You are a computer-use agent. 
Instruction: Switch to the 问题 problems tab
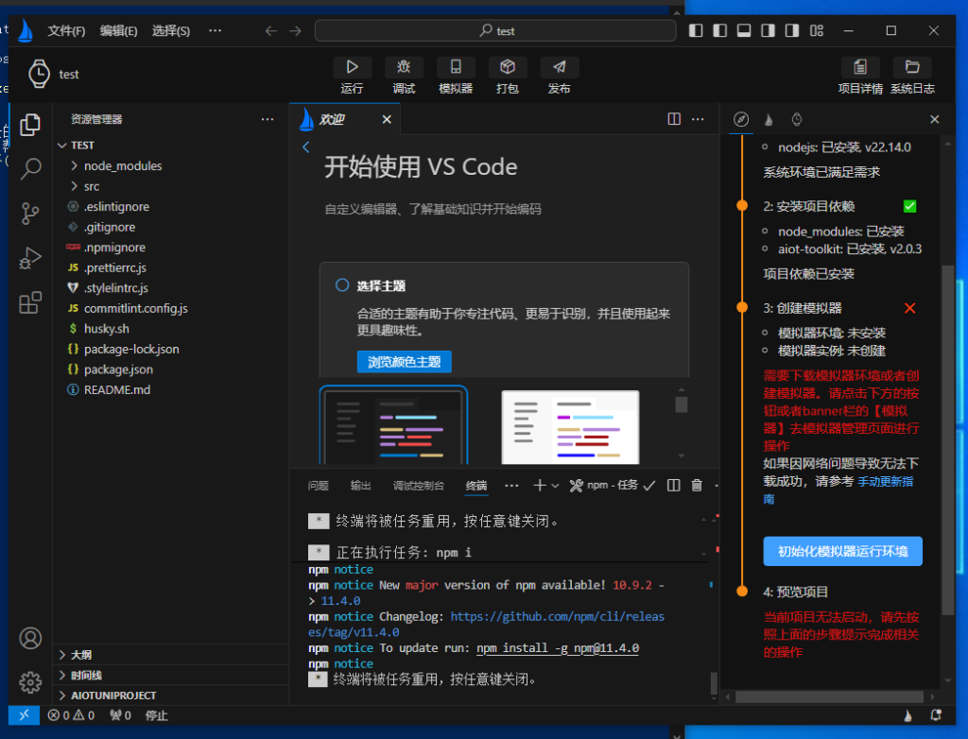click(318, 486)
